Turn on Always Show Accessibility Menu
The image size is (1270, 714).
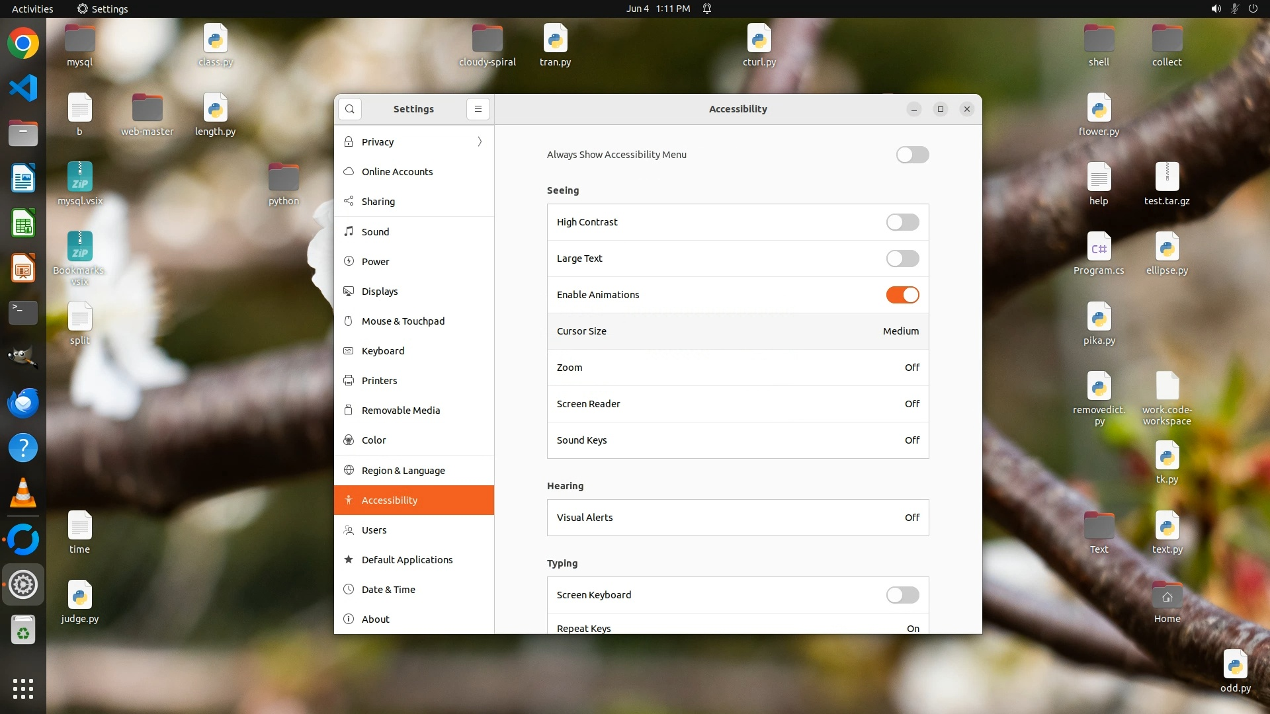pos(912,155)
